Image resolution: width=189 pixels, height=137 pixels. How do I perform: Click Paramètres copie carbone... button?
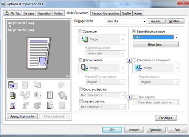pyautogui.click(x=156, y=102)
